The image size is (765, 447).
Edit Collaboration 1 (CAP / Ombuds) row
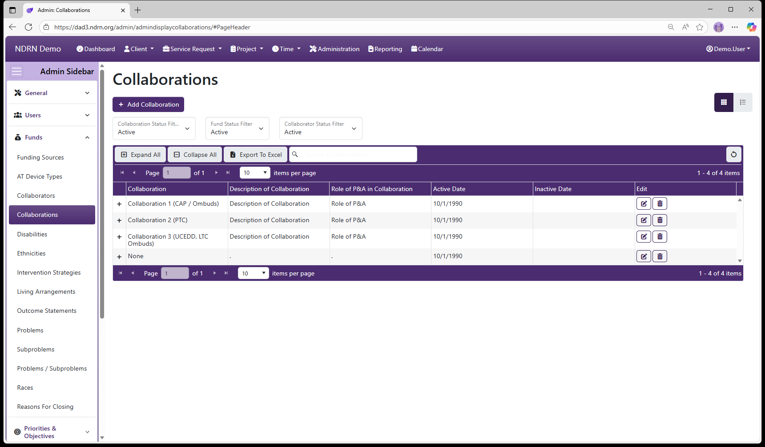[644, 204]
